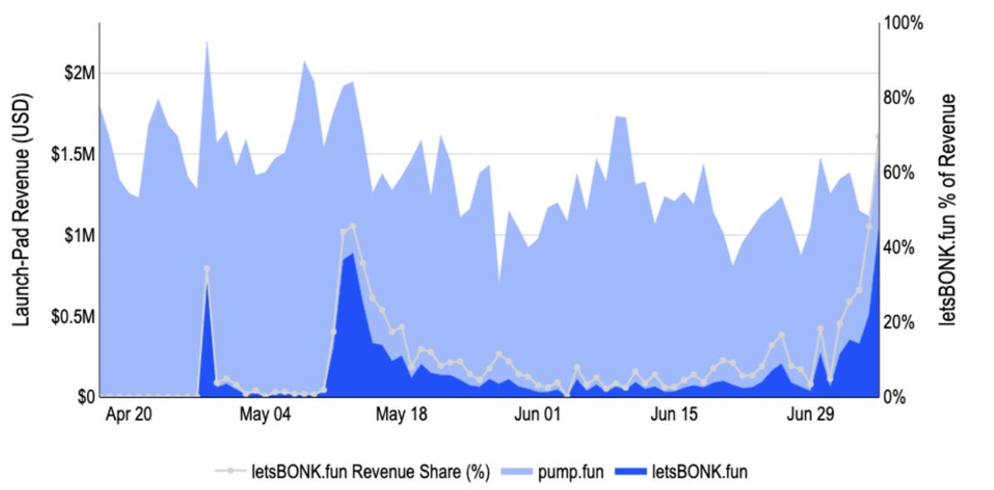
Task: Click the 'Apr 20' x-axis label
Action: coord(130,415)
